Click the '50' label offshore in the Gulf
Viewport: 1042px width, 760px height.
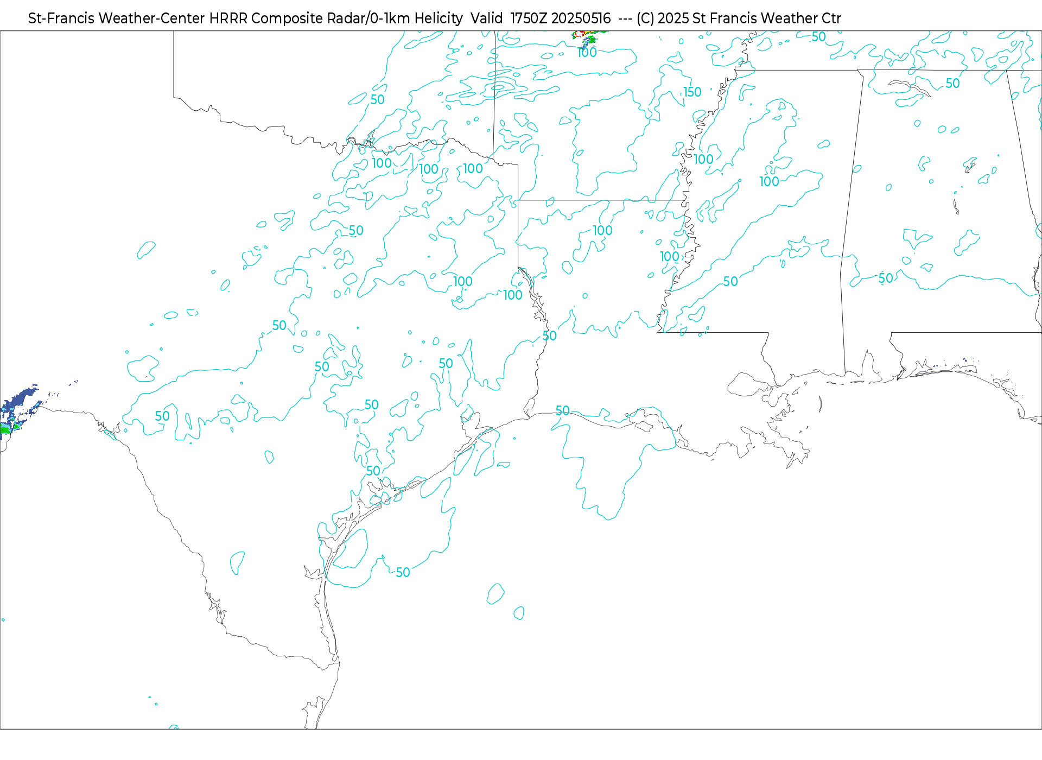coord(403,572)
